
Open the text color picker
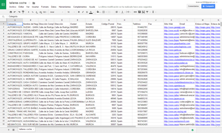[91, 12]
